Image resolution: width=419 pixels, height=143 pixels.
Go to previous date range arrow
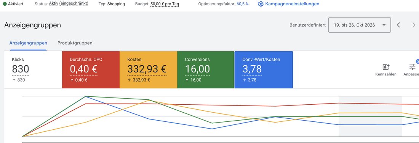pos(398,25)
